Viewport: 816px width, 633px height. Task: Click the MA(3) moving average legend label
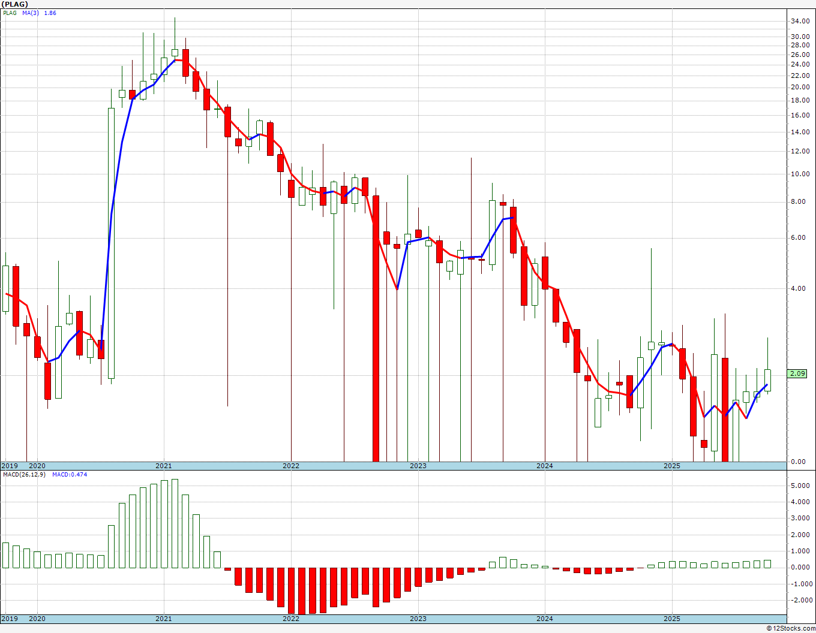click(31, 13)
